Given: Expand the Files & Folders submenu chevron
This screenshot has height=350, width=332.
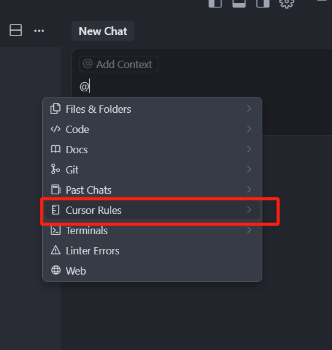Looking at the screenshot, I should (x=249, y=108).
